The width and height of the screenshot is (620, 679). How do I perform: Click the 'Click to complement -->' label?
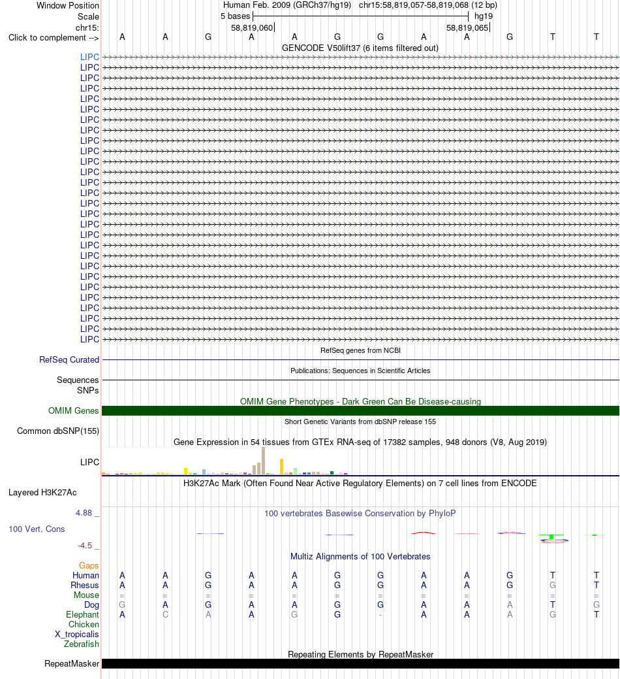coord(54,38)
